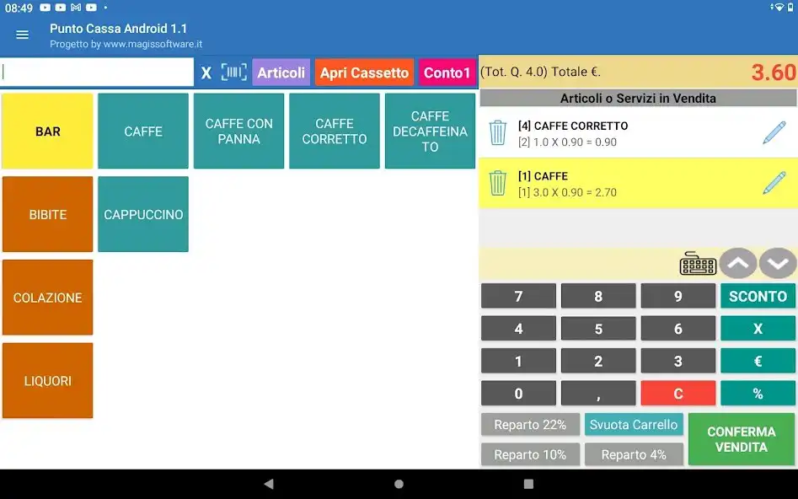Add CAFFE CORRETTO product tile
The width and height of the screenshot is (798, 499).
tap(335, 131)
